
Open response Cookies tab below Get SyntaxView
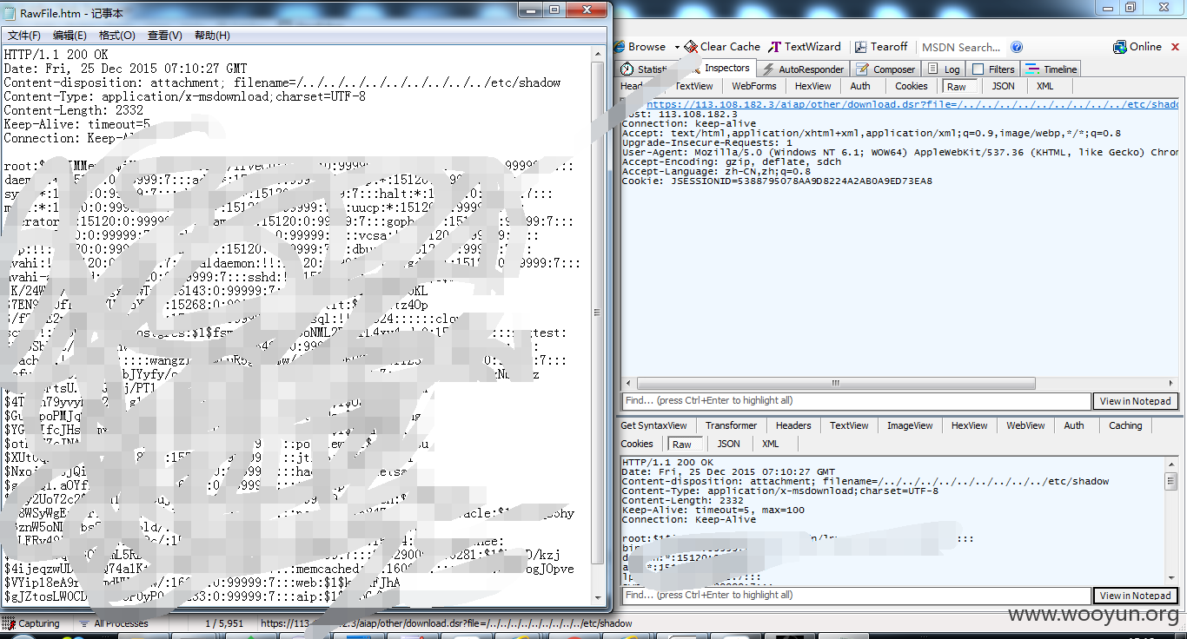click(x=637, y=444)
